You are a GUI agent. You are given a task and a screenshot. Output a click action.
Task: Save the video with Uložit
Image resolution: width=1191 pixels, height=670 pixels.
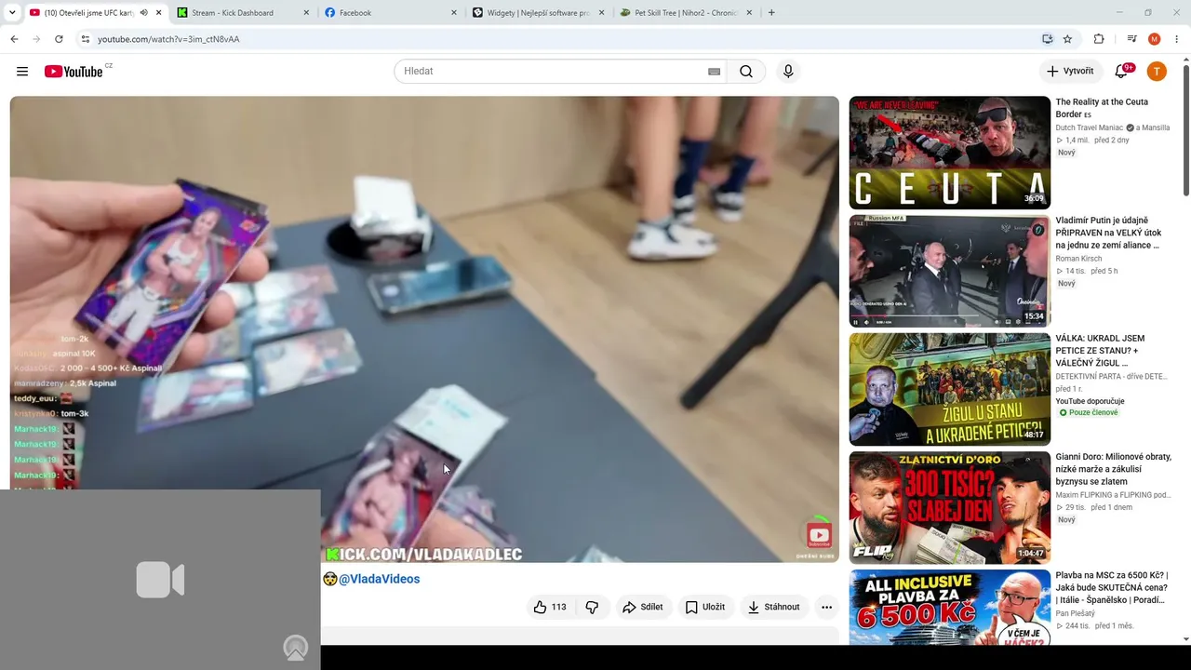(x=705, y=607)
